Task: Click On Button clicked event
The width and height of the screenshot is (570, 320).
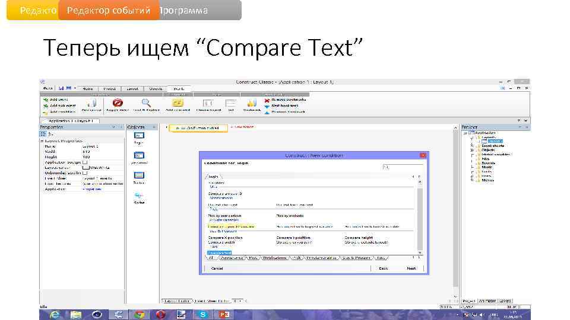Action: (198, 128)
